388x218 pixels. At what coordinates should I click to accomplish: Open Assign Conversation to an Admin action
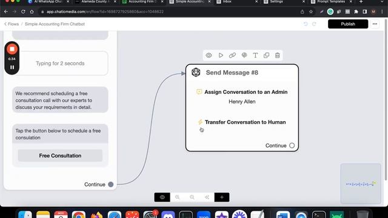pos(242,92)
